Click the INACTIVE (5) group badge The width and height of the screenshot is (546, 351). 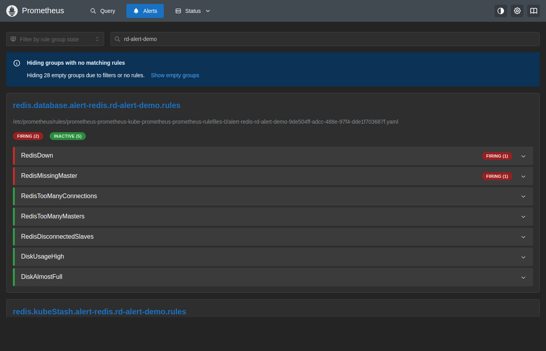(67, 136)
